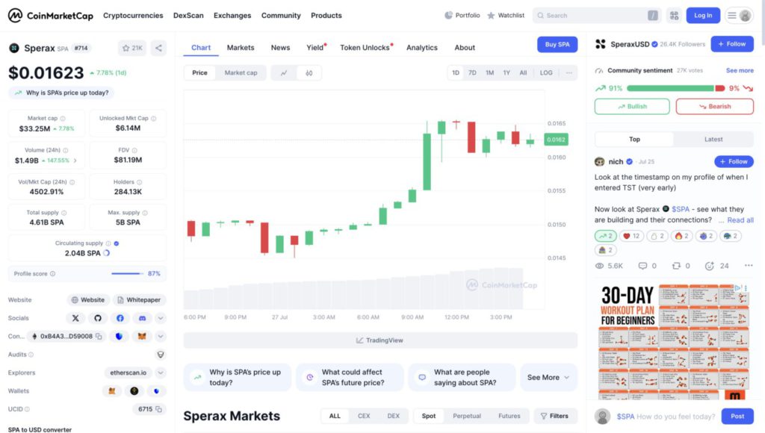The image size is (765, 433).
Task: Switch chart to Market cap view
Action: 241,73
